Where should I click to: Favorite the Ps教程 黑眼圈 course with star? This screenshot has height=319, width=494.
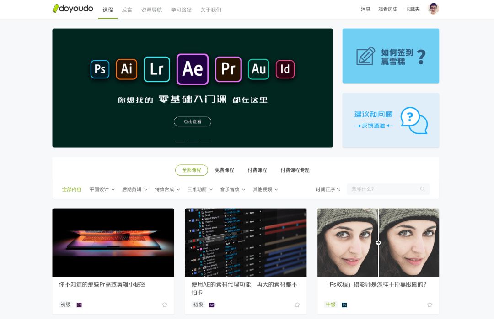[x=430, y=304]
